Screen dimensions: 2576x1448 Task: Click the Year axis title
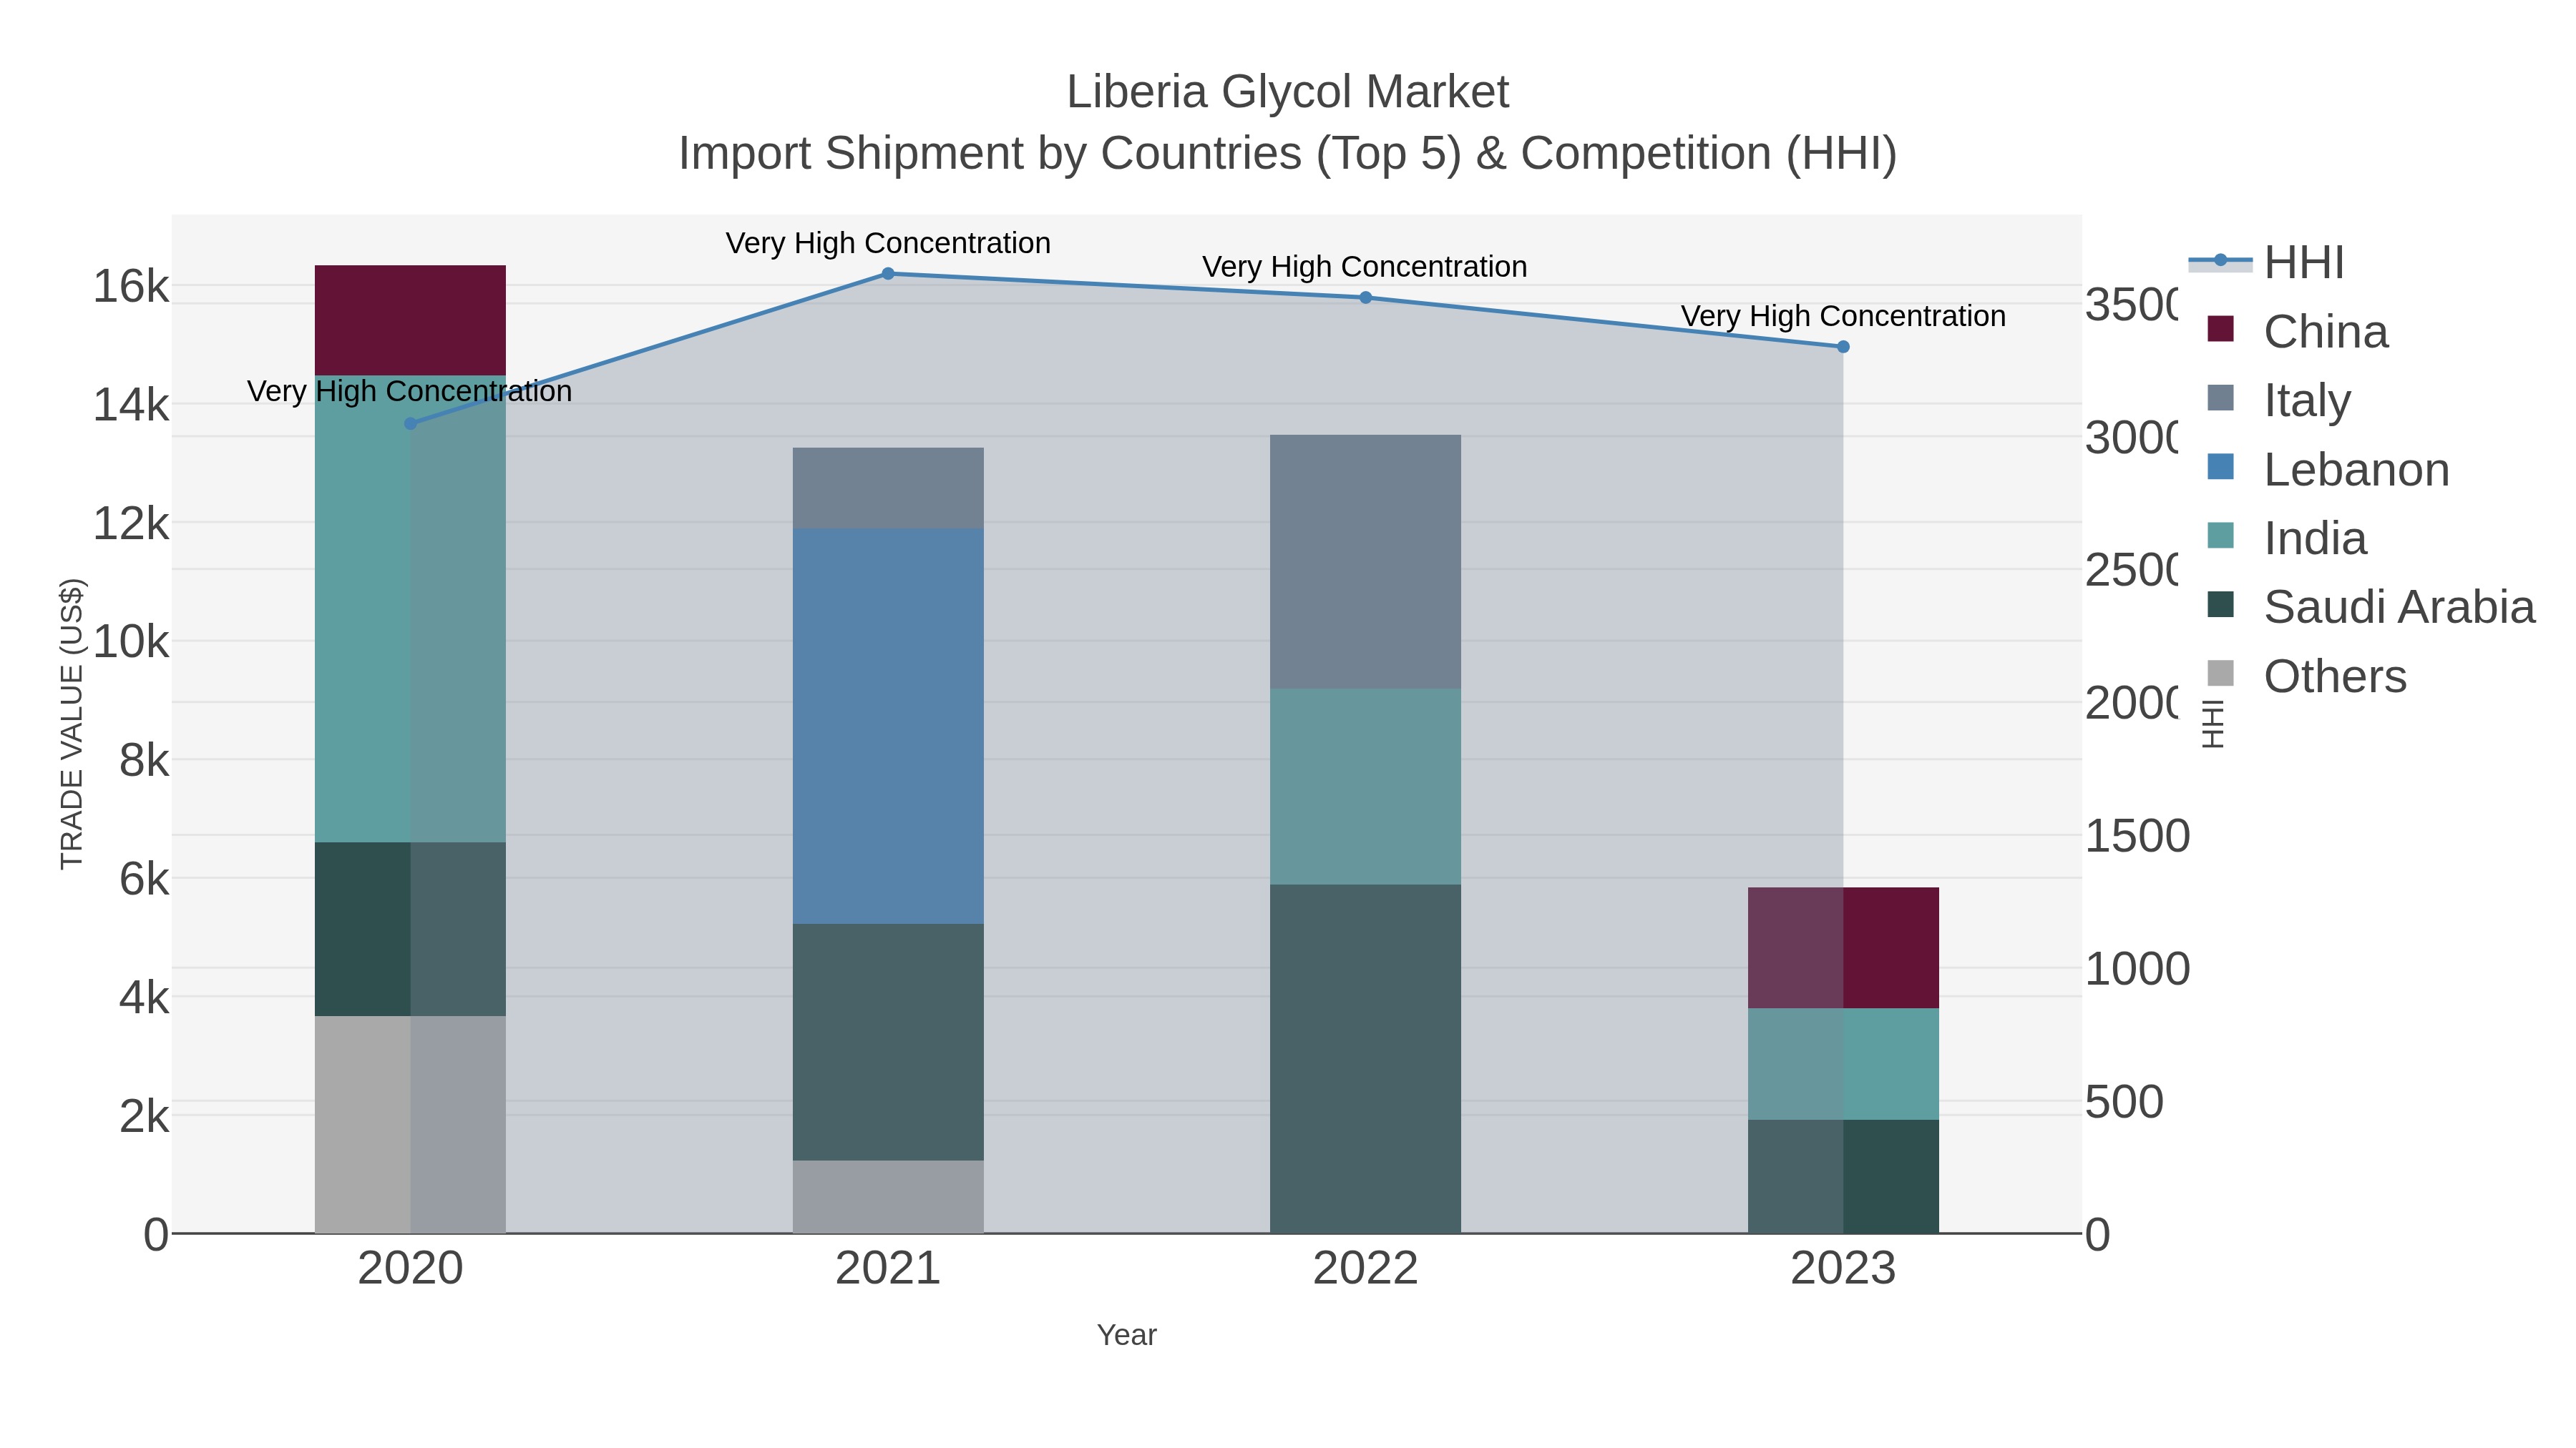coord(1127,1335)
